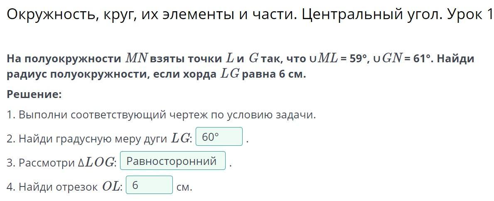Click the OL symbol in step 4
Screen dimensions: 494x201
(x=111, y=187)
